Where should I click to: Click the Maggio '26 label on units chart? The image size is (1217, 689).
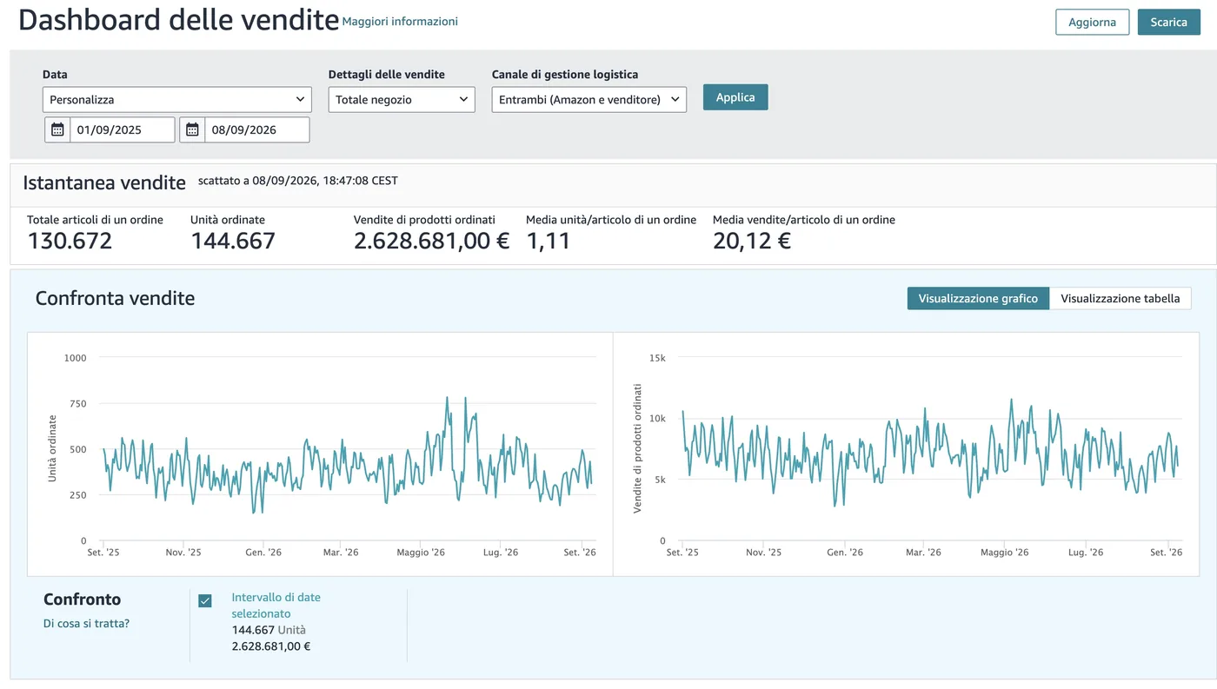point(421,553)
